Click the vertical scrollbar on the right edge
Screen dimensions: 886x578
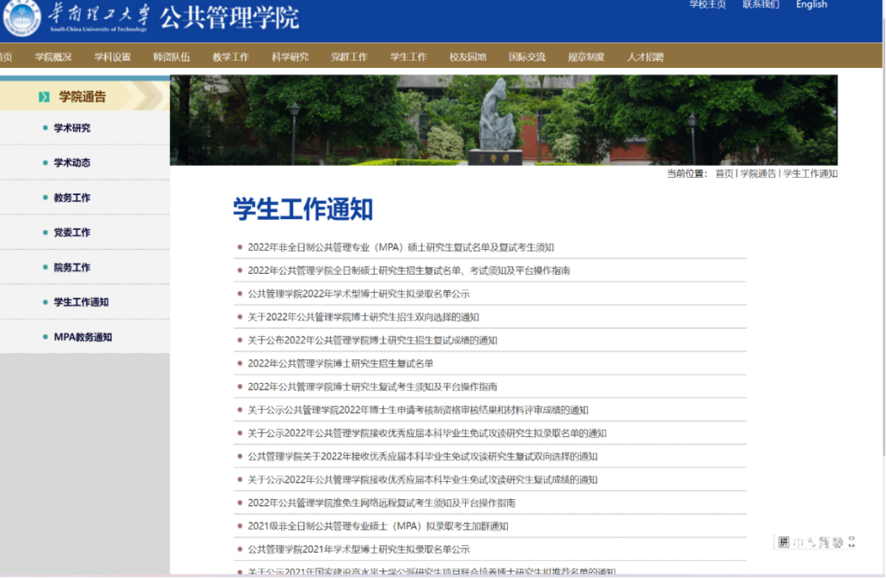884,237
